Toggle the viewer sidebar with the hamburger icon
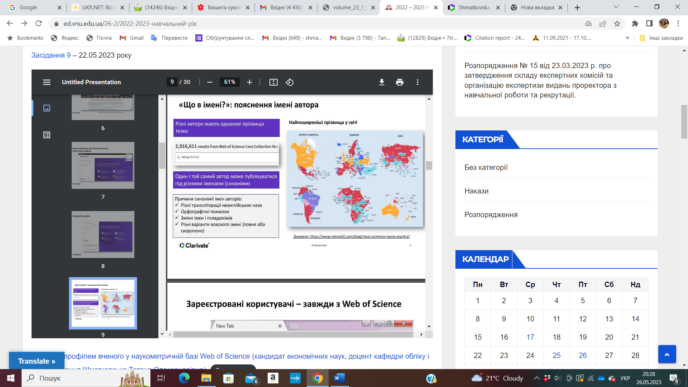This screenshot has height=387, width=688. coord(47,82)
